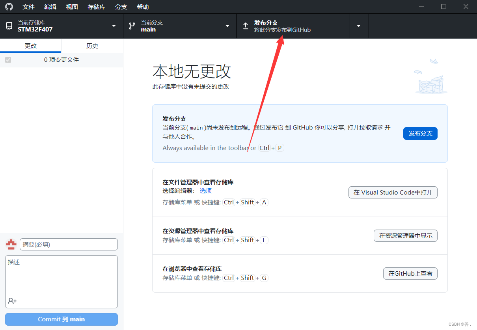Open the 分支 menu

pos(121,7)
